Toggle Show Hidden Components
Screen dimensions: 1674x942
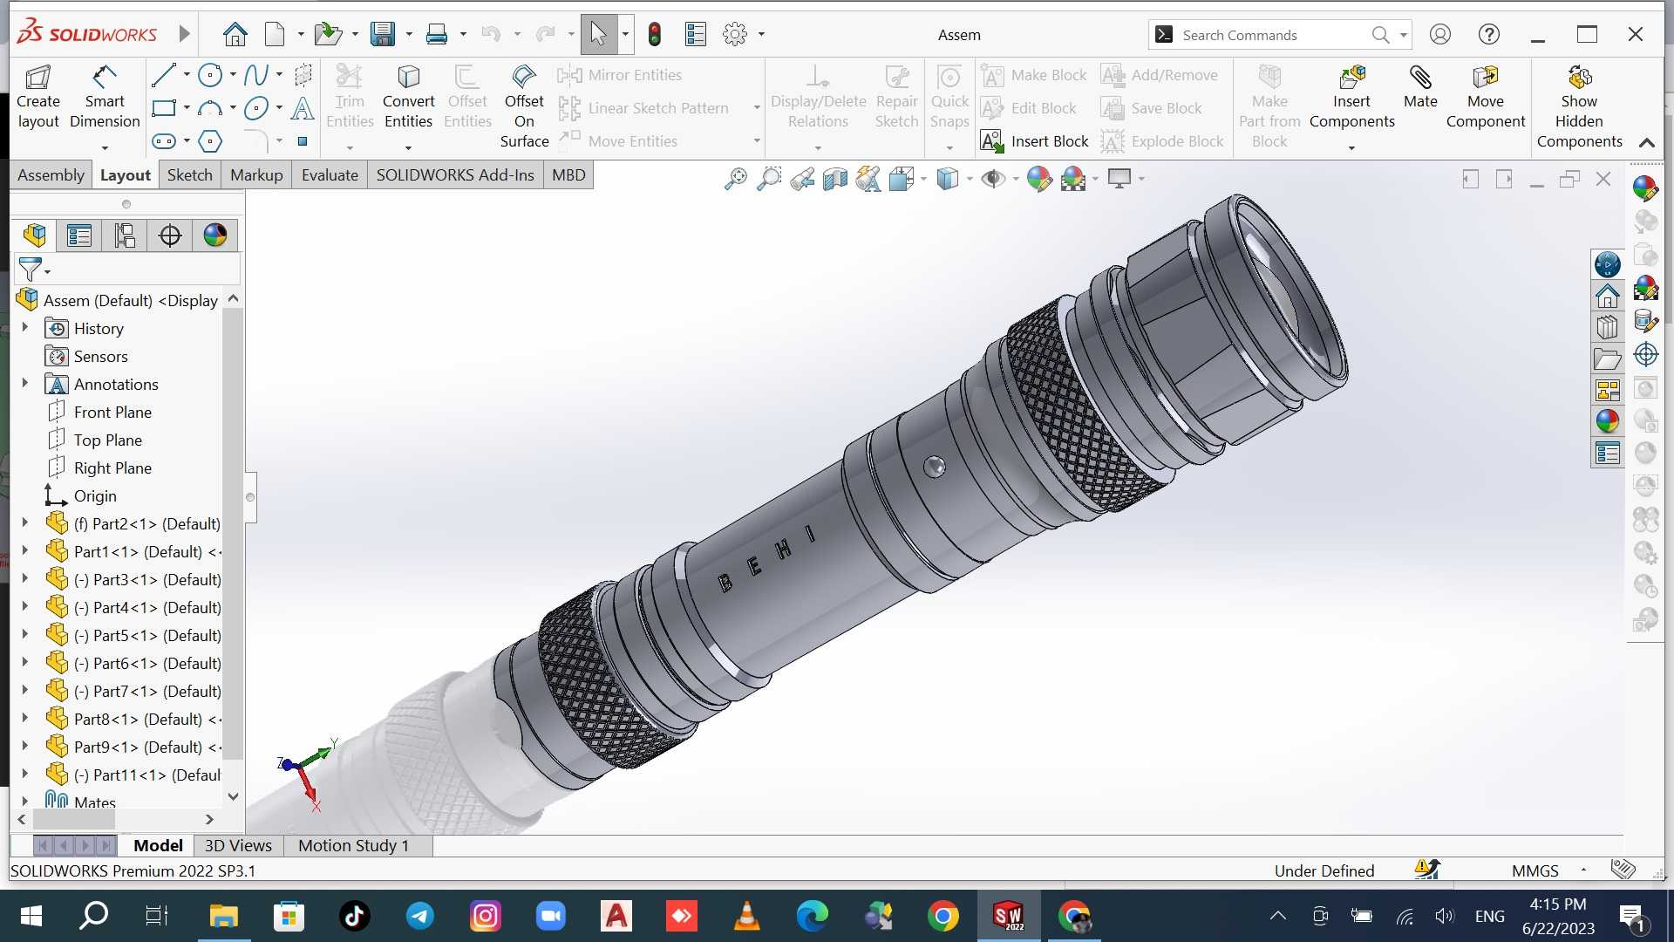pyautogui.click(x=1579, y=108)
